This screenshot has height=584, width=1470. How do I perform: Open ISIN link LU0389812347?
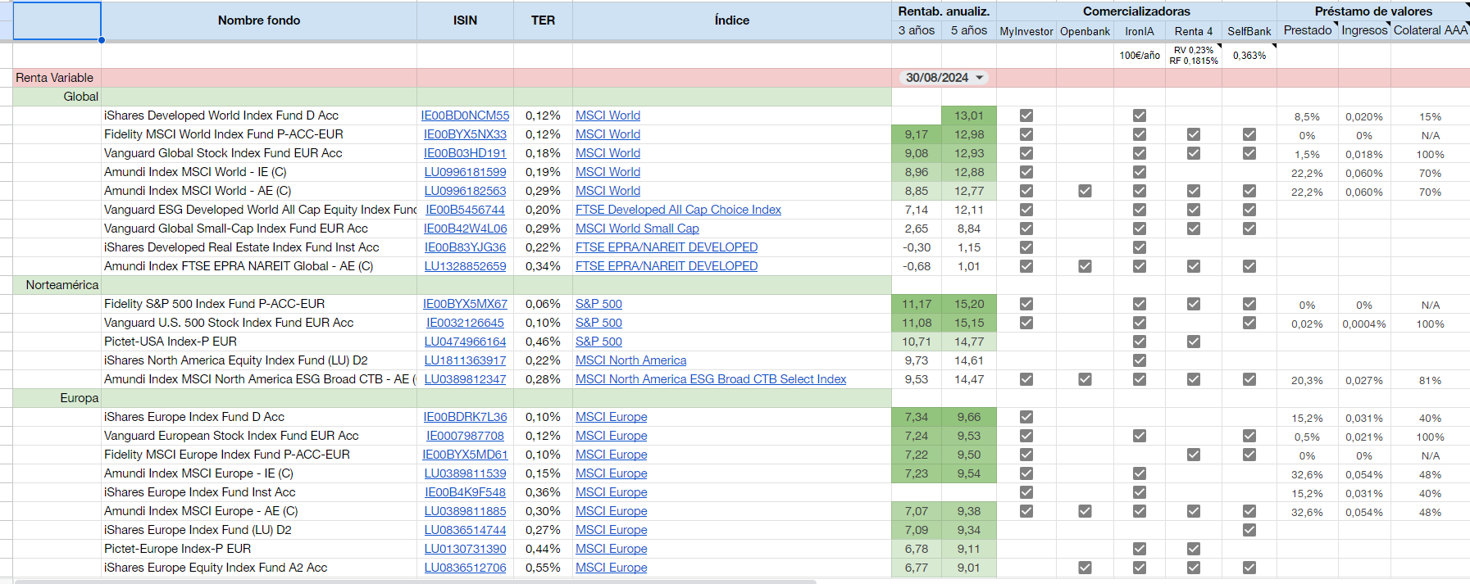465,379
